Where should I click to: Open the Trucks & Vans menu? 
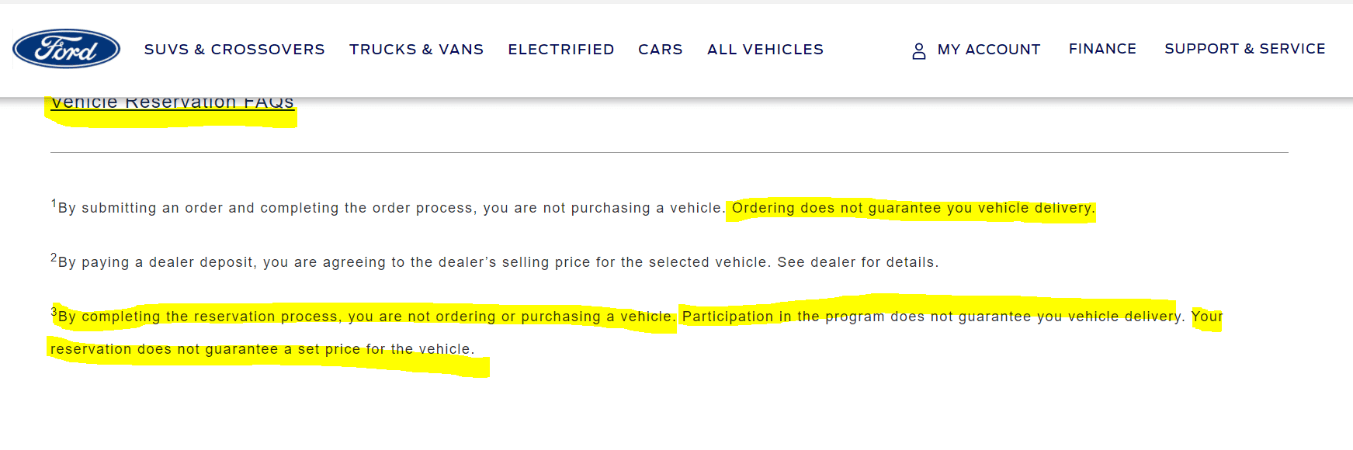[x=416, y=50]
